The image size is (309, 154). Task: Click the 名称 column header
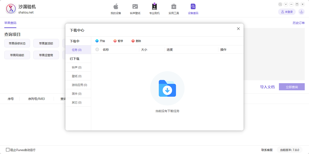pyautogui.click(x=106, y=50)
